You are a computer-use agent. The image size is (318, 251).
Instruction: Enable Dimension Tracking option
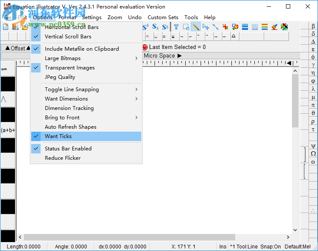coord(86,108)
